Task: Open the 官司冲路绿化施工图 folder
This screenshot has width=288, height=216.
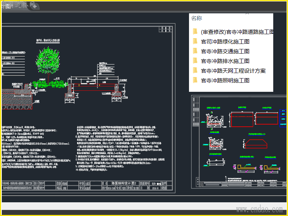Action: (225, 42)
